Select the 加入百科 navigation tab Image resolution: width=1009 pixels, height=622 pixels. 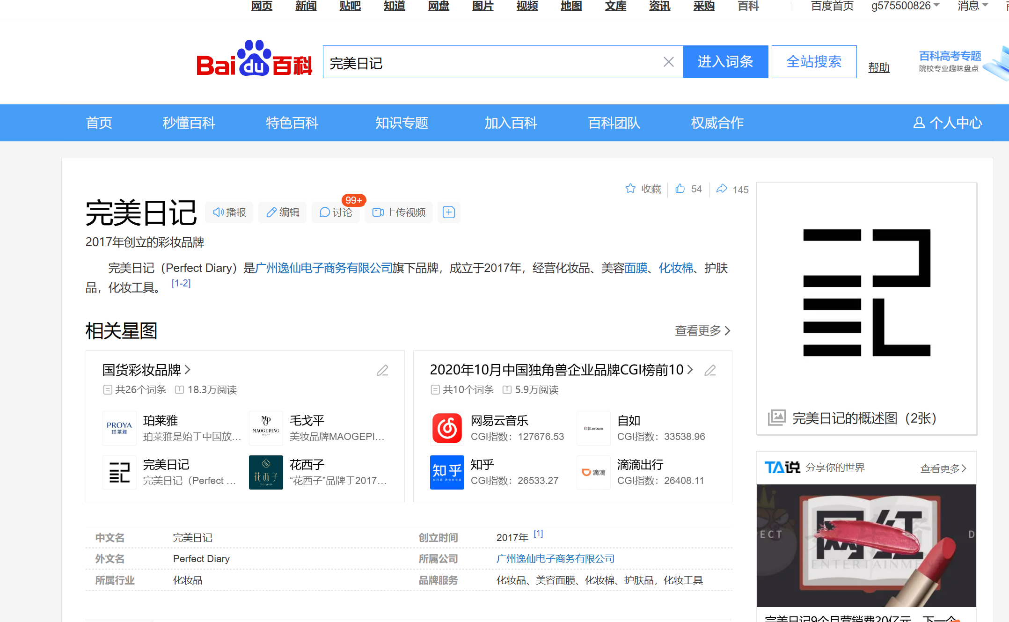(511, 123)
